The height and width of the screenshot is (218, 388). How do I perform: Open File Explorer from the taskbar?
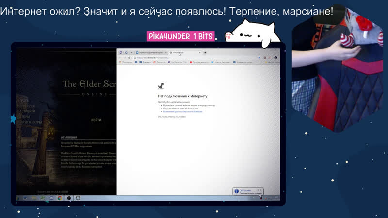tap(34, 198)
